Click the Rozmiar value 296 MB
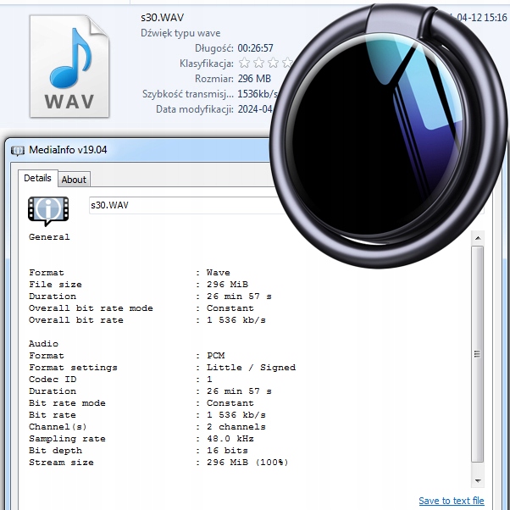 coord(253,79)
